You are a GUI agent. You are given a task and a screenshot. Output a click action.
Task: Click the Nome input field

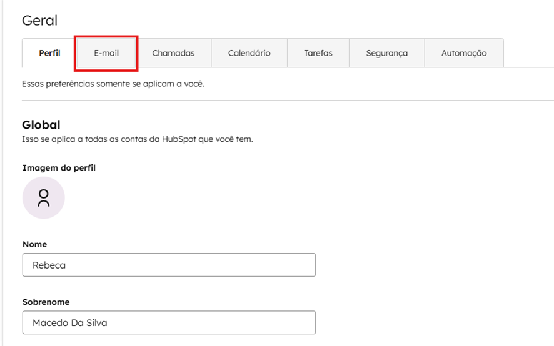pyautogui.click(x=169, y=265)
